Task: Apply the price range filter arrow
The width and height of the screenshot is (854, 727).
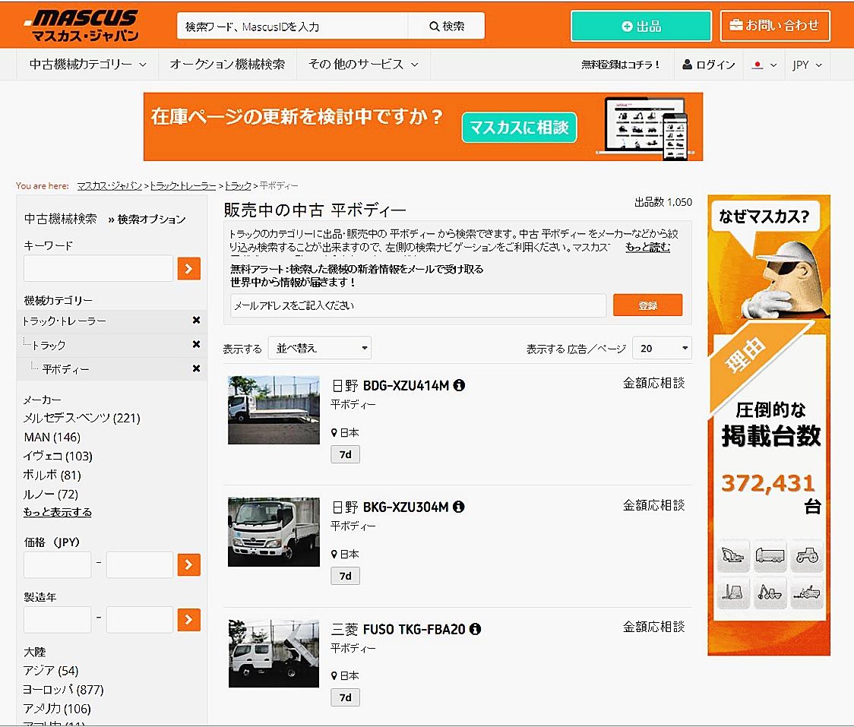Action: coord(188,564)
